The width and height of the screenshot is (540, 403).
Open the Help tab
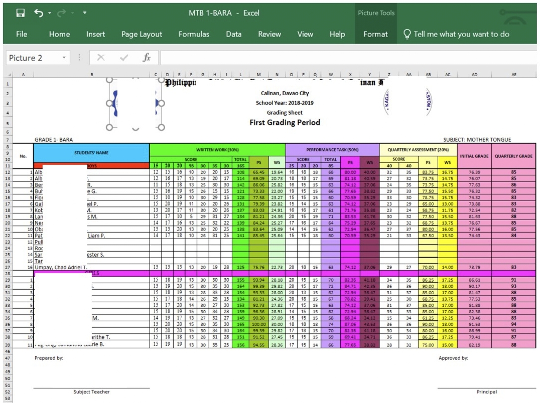tap(337, 34)
